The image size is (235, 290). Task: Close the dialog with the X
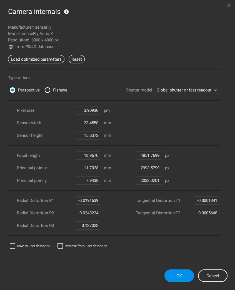tap(229, 5)
